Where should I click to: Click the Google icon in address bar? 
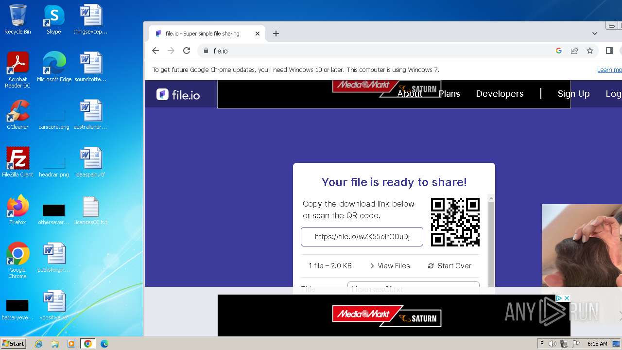pos(559,51)
